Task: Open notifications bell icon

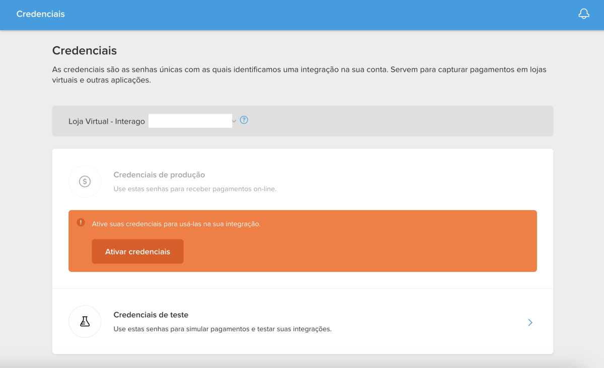Action: pos(583,14)
